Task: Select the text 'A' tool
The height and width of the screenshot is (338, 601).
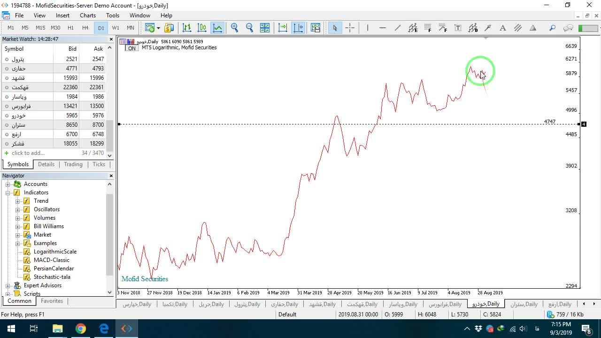Action: click(x=503, y=28)
